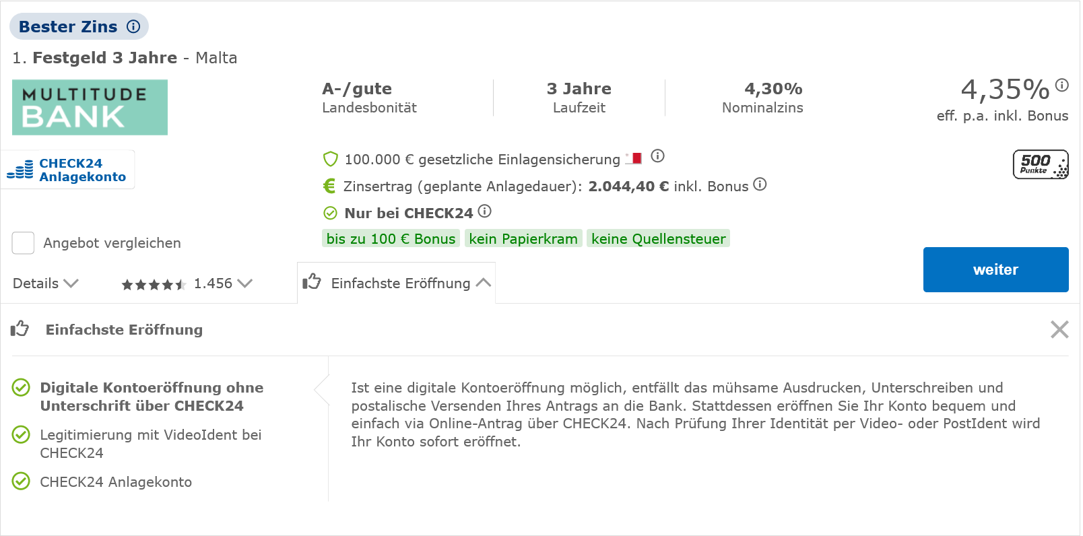
Task: Click the keine Quellensteuer tag
Action: (658, 239)
